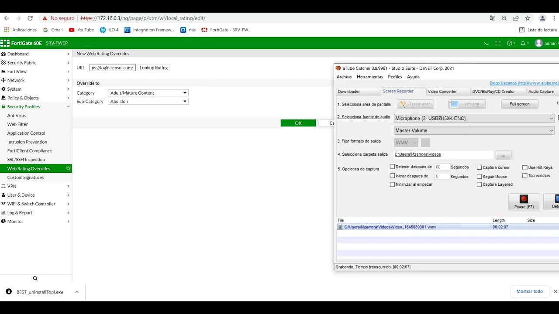Image resolution: width=559 pixels, height=314 pixels.
Task: Expand the download item chevron menu
Action: pyautogui.click(x=77, y=292)
